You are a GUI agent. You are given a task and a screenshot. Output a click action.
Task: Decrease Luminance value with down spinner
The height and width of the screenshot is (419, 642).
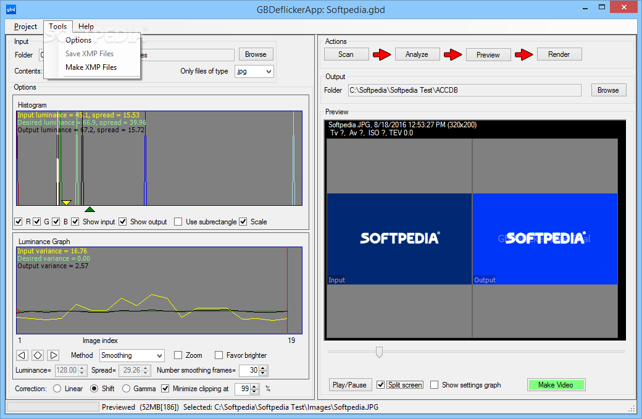point(82,373)
